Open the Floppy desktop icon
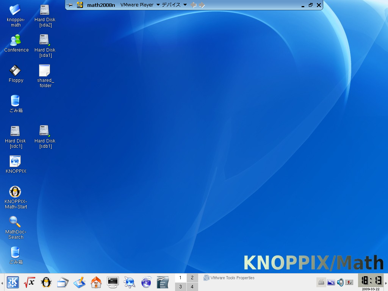388x291 pixels. click(15, 70)
